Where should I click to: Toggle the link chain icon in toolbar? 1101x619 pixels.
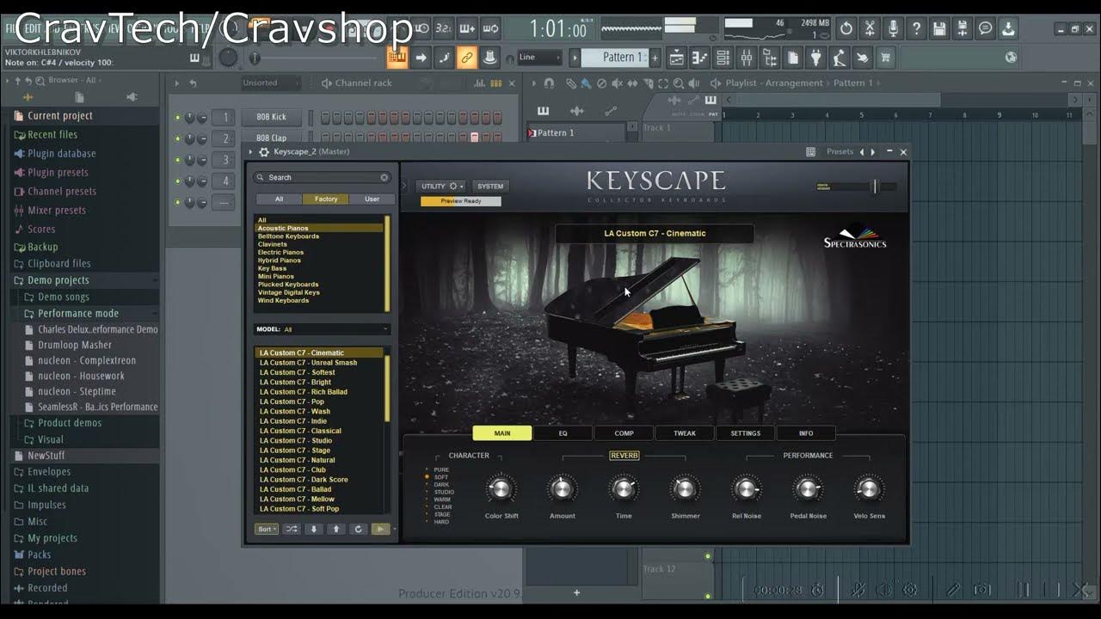coord(466,58)
